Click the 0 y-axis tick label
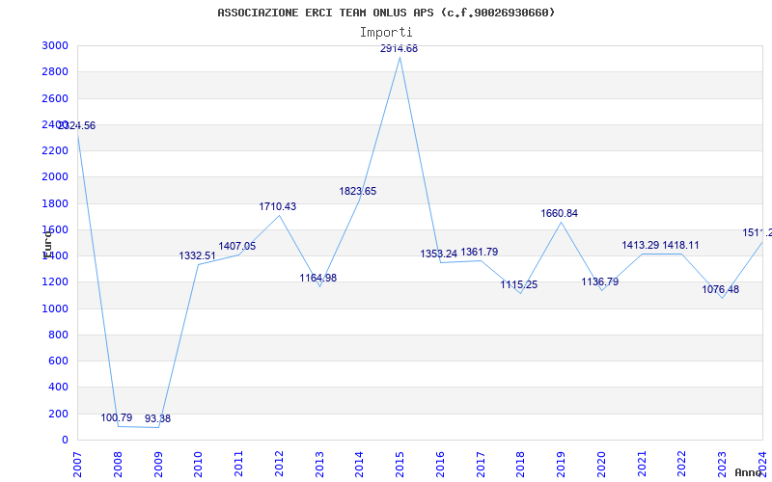 [x=65, y=441]
